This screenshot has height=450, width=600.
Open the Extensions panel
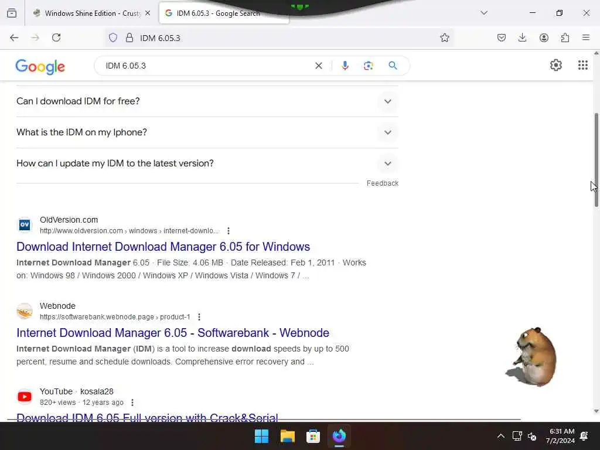[565, 37]
